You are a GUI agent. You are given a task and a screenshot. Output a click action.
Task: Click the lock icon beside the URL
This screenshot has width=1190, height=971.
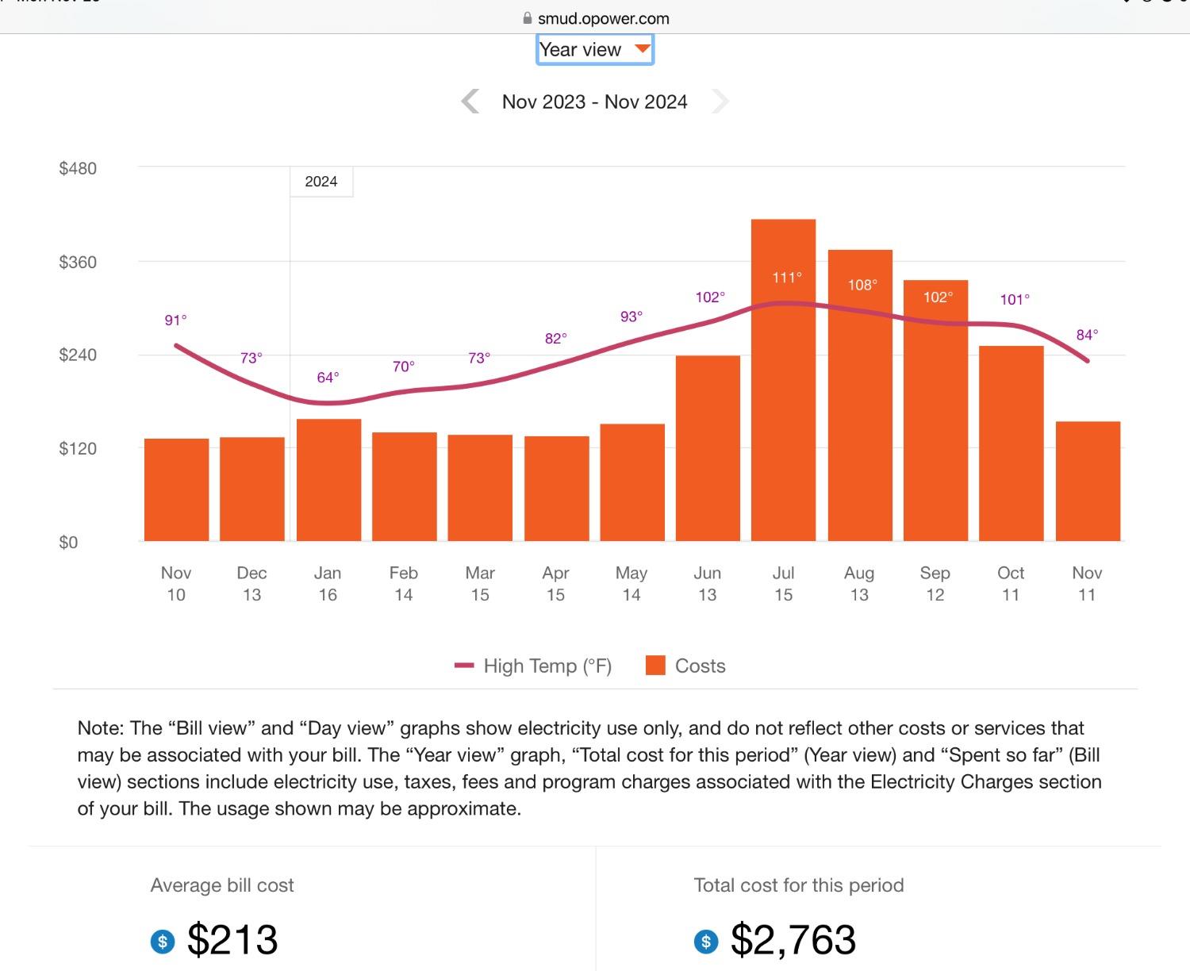[x=527, y=18]
